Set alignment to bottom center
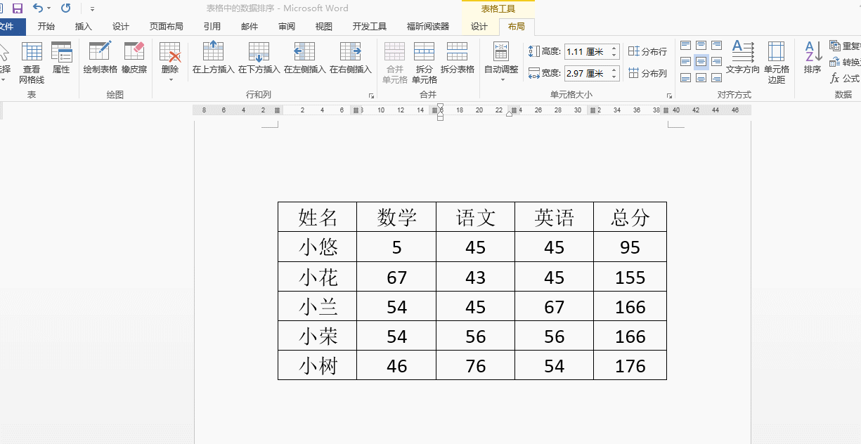This screenshot has height=444, width=861. 701,78
